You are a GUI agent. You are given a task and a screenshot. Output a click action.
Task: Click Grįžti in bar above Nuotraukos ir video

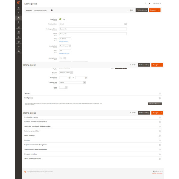point(133,113)
